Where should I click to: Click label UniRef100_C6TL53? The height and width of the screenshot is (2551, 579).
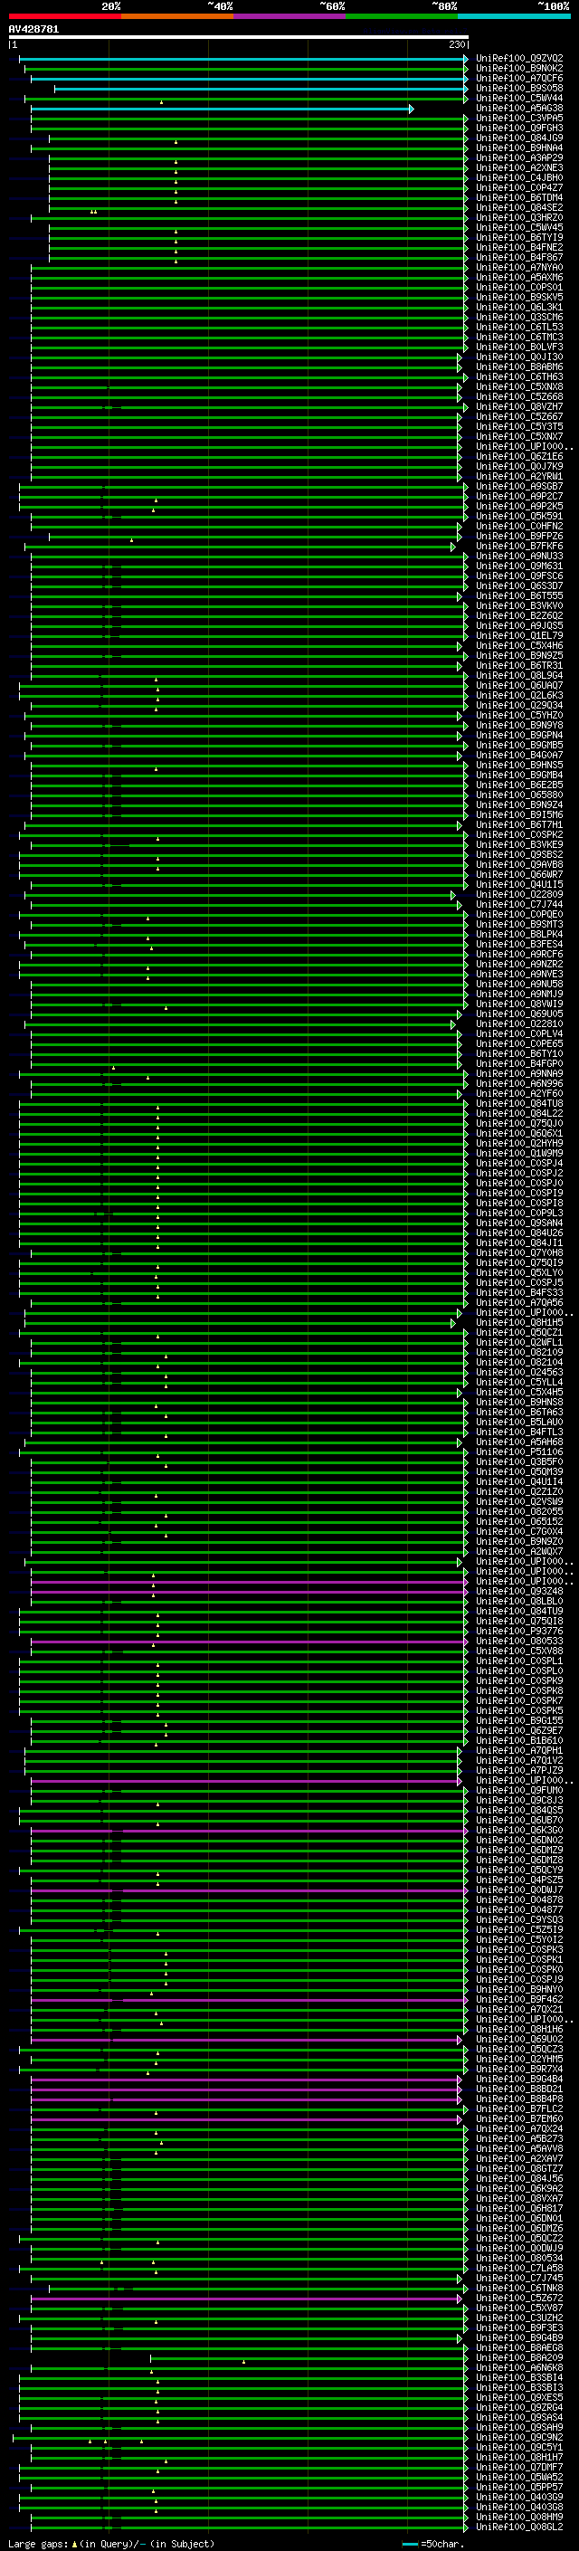tap(519, 327)
